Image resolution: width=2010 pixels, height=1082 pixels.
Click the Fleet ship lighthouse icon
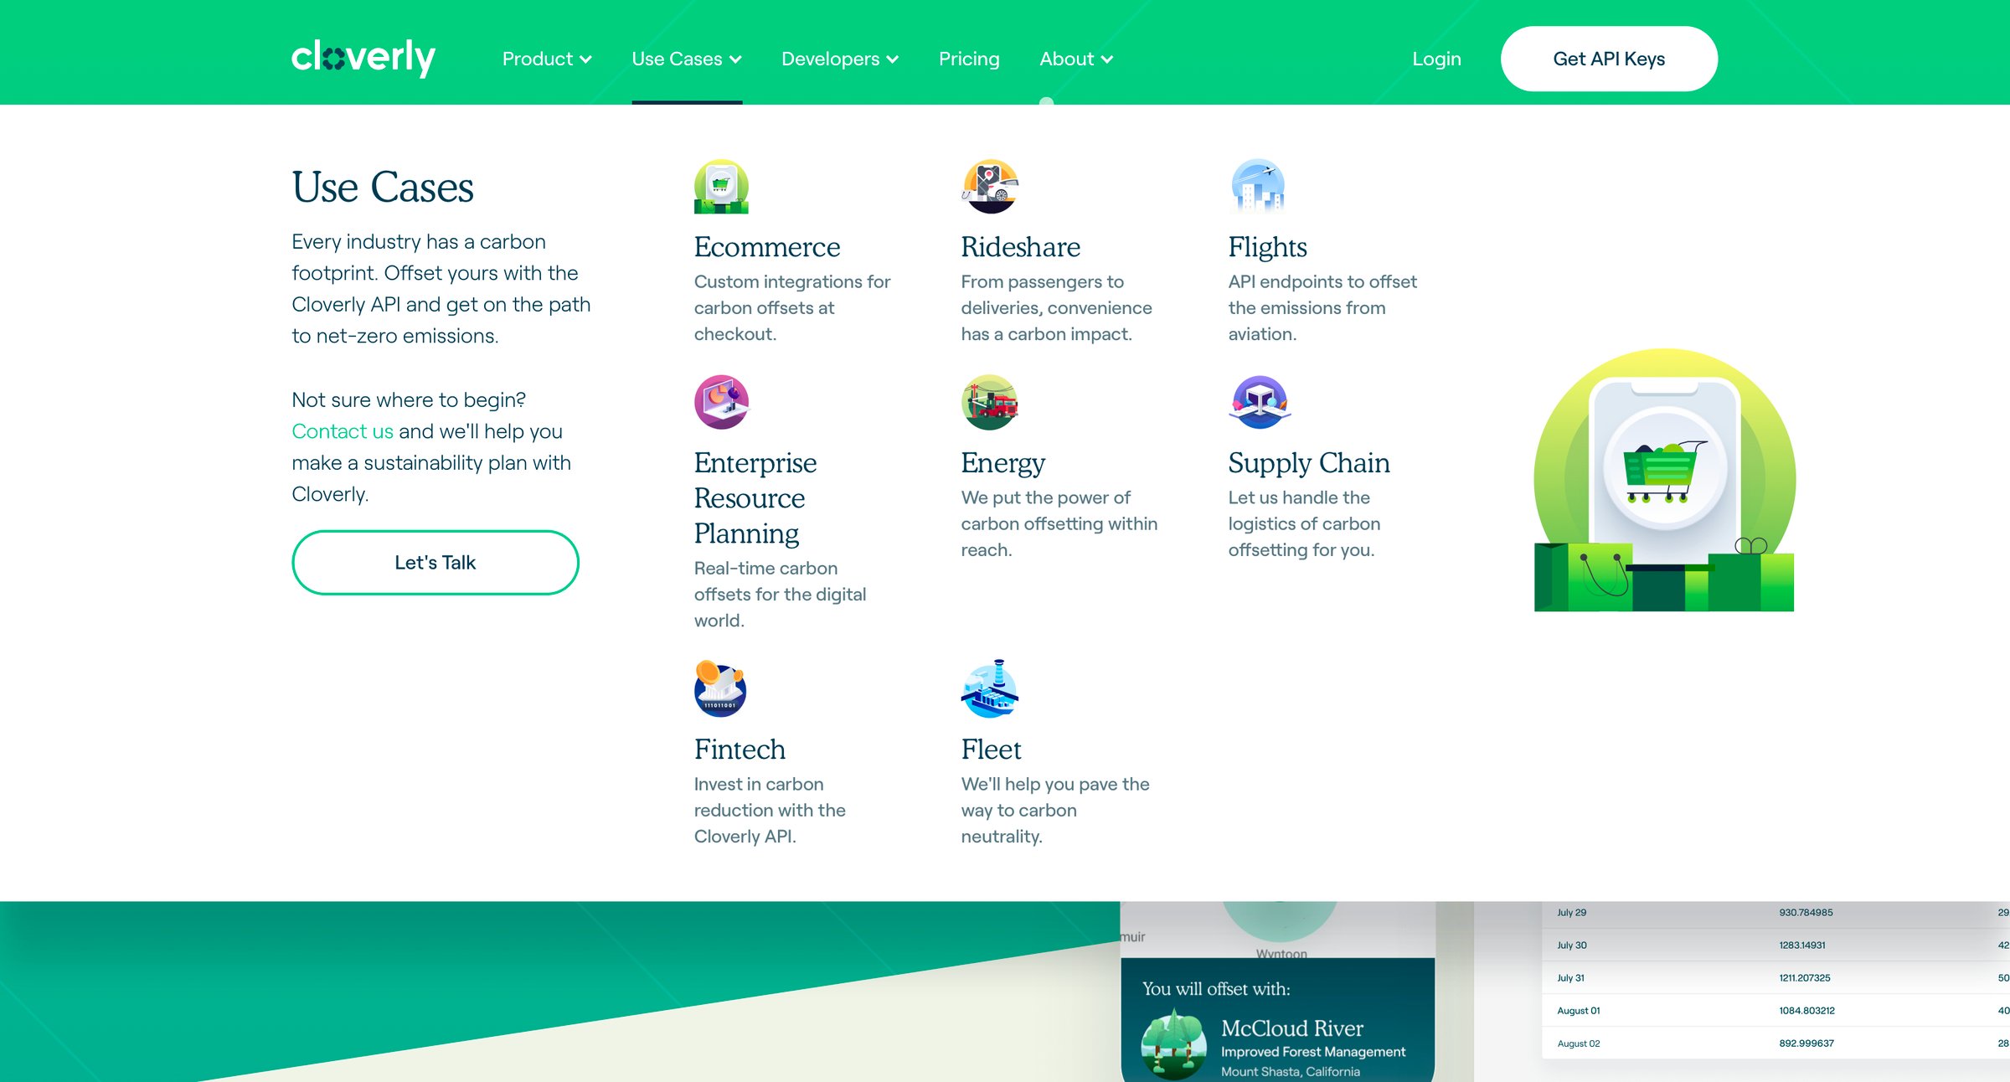[990, 688]
